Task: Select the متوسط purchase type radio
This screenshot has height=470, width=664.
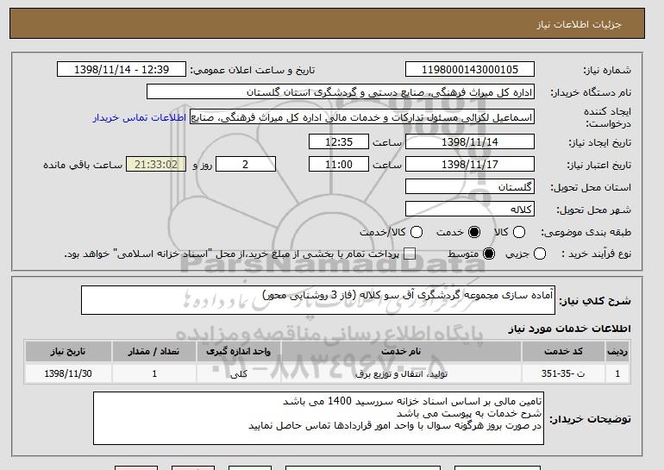Action: (x=489, y=254)
